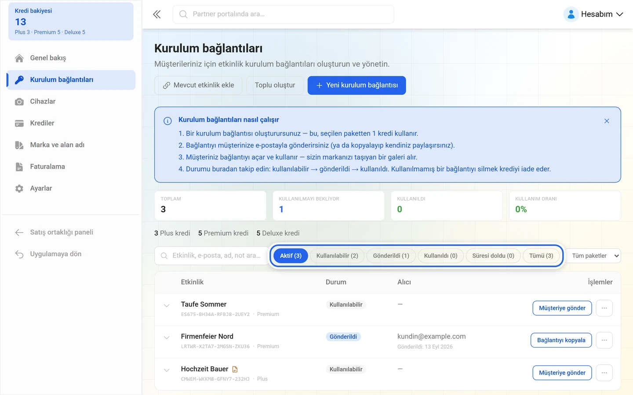Viewport: 633px width, 395px height.
Task: Click the Kredi bakiyesi card
Action: pyautogui.click(x=71, y=22)
